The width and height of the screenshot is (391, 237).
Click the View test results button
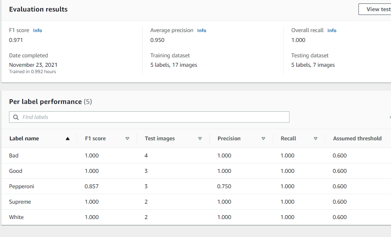point(375,9)
